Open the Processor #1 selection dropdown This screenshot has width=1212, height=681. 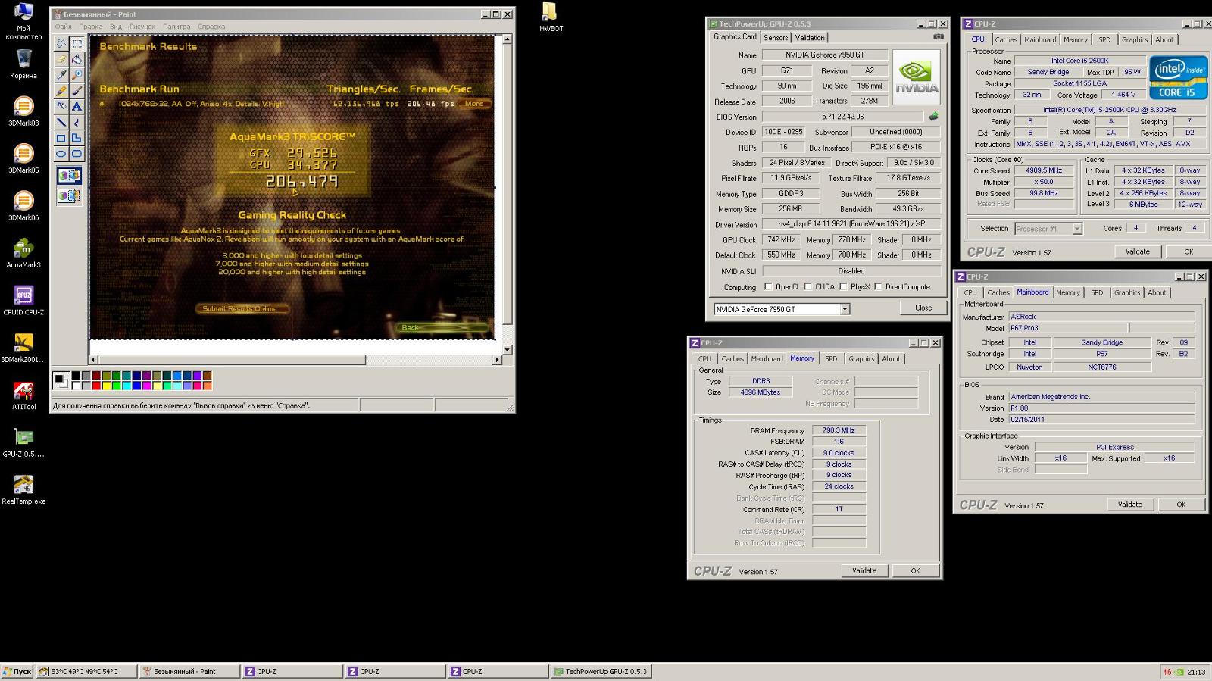click(x=1076, y=229)
